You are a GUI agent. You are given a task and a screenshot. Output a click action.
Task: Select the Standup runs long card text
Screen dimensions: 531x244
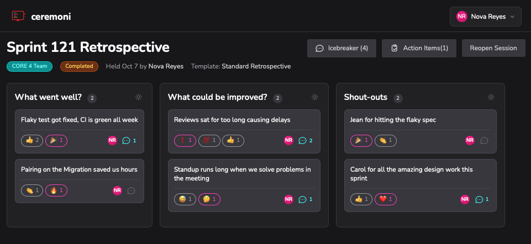pos(243,174)
